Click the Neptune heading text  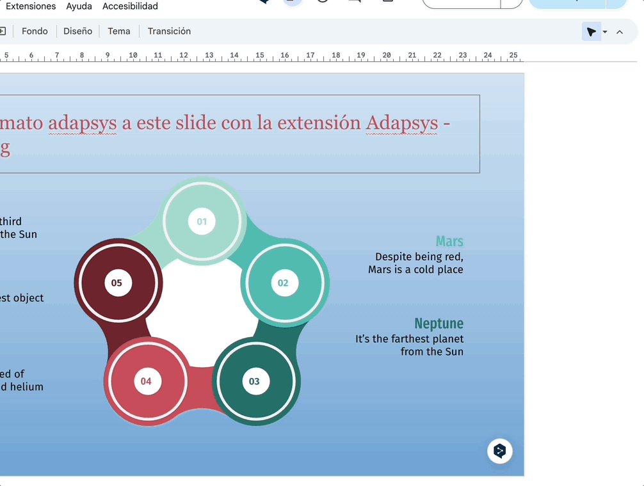click(x=439, y=324)
